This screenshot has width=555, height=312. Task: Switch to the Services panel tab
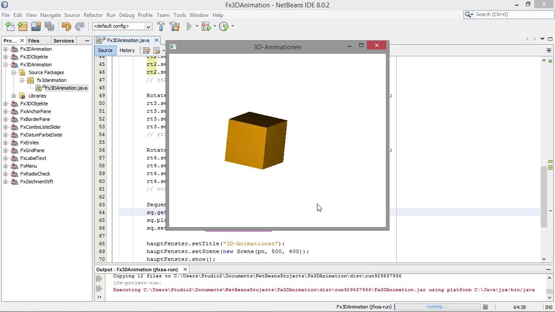click(x=64, y=41)
